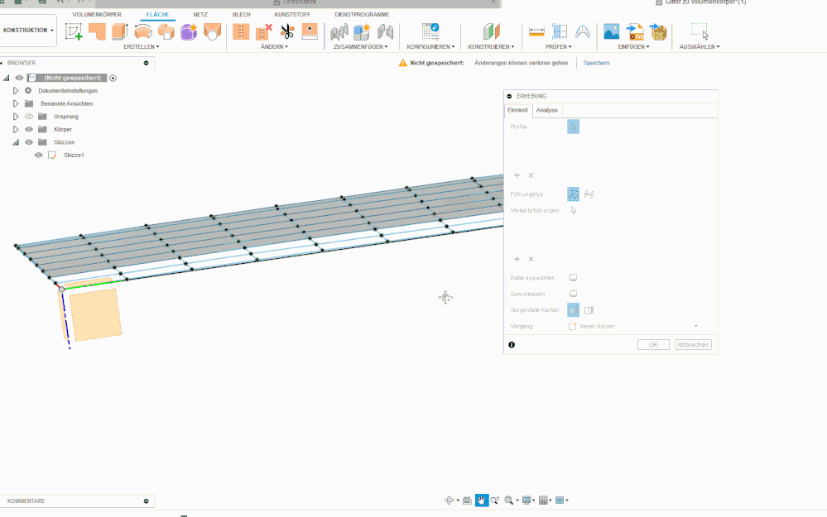Click the Curvature Comb analysis icon
Screen dimensions: 827x517
tap(582, 31)
